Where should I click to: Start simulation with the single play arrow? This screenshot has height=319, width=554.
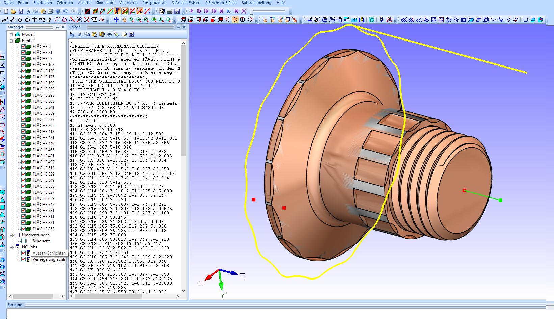[x=192, y=11]
